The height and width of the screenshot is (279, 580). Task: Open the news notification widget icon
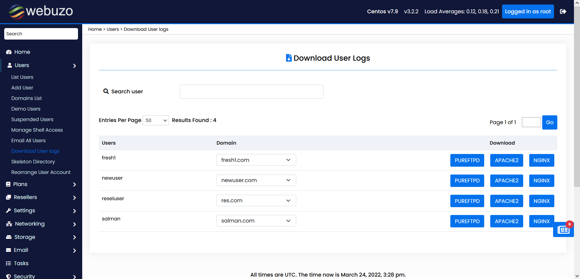(x=563, y=230)
